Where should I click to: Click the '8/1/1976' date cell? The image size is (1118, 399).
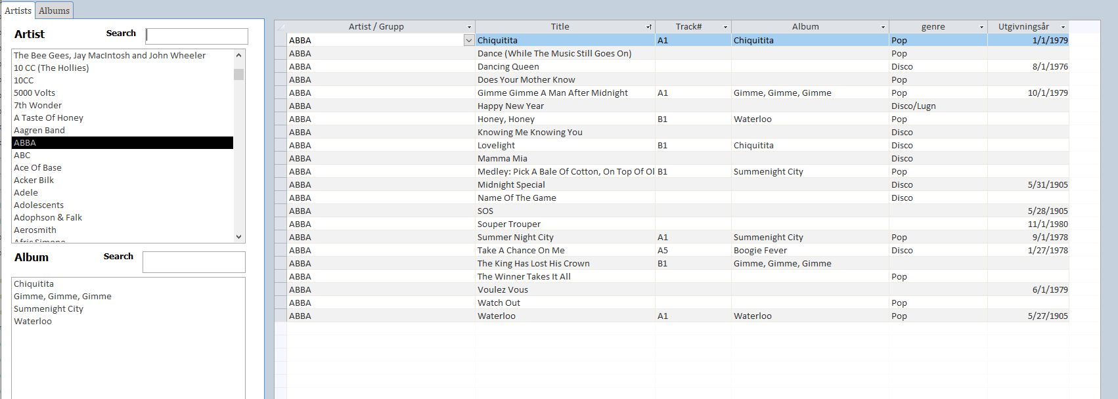click(x=1028, y=66)
